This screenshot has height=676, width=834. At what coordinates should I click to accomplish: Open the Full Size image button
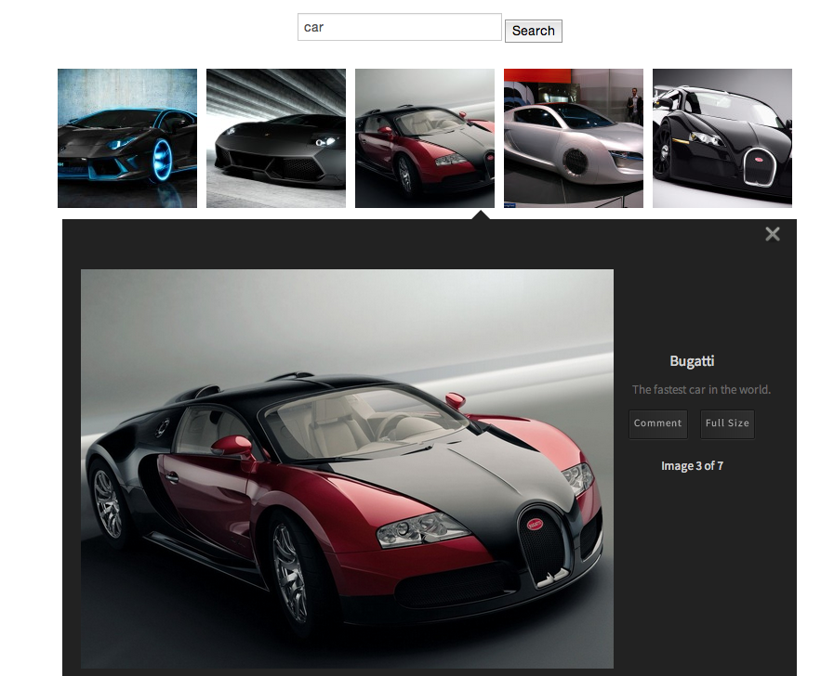click(x=727, y=423)
